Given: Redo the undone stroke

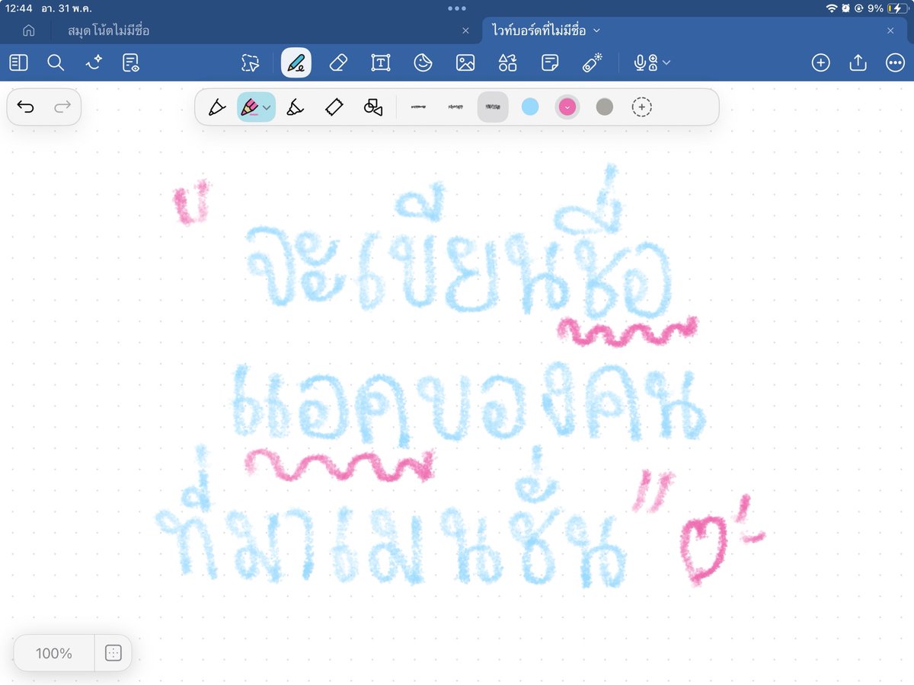Looking at the screenshot, I should pyautogui.click(x=62, y=107).
